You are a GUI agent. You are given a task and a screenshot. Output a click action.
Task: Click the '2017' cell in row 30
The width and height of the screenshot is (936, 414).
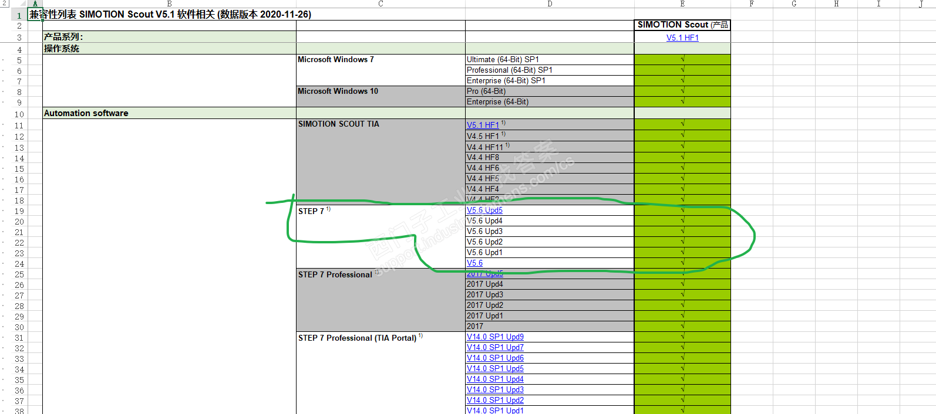coord(550,326)
